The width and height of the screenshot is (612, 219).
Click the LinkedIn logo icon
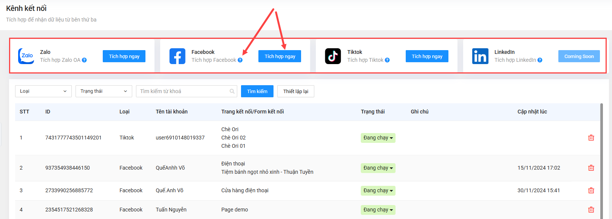pos(480,56)
